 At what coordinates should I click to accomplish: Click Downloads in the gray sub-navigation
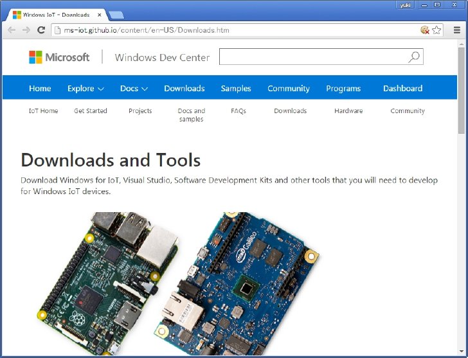[290, 111]
